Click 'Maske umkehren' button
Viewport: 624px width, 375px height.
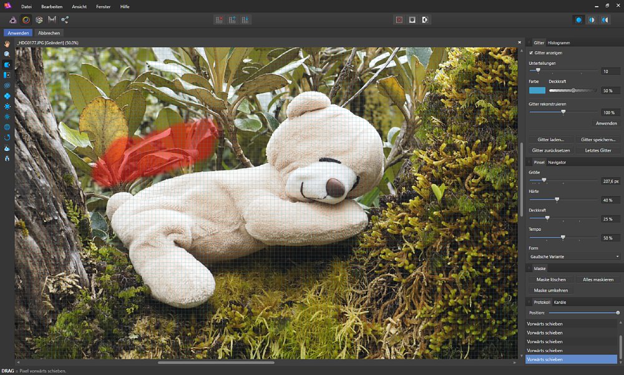(x=551, y=290)
